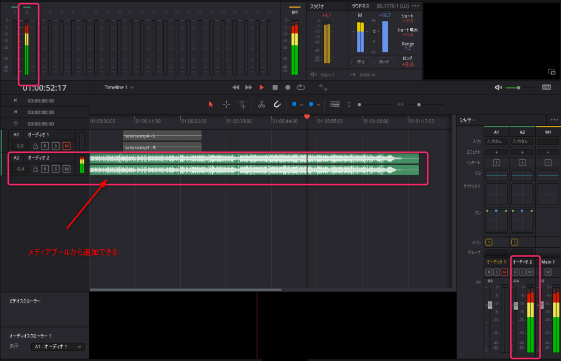Unmute the A1 オーディオ 1 track
The image size is (561, 361).
[x=66, y=146]
